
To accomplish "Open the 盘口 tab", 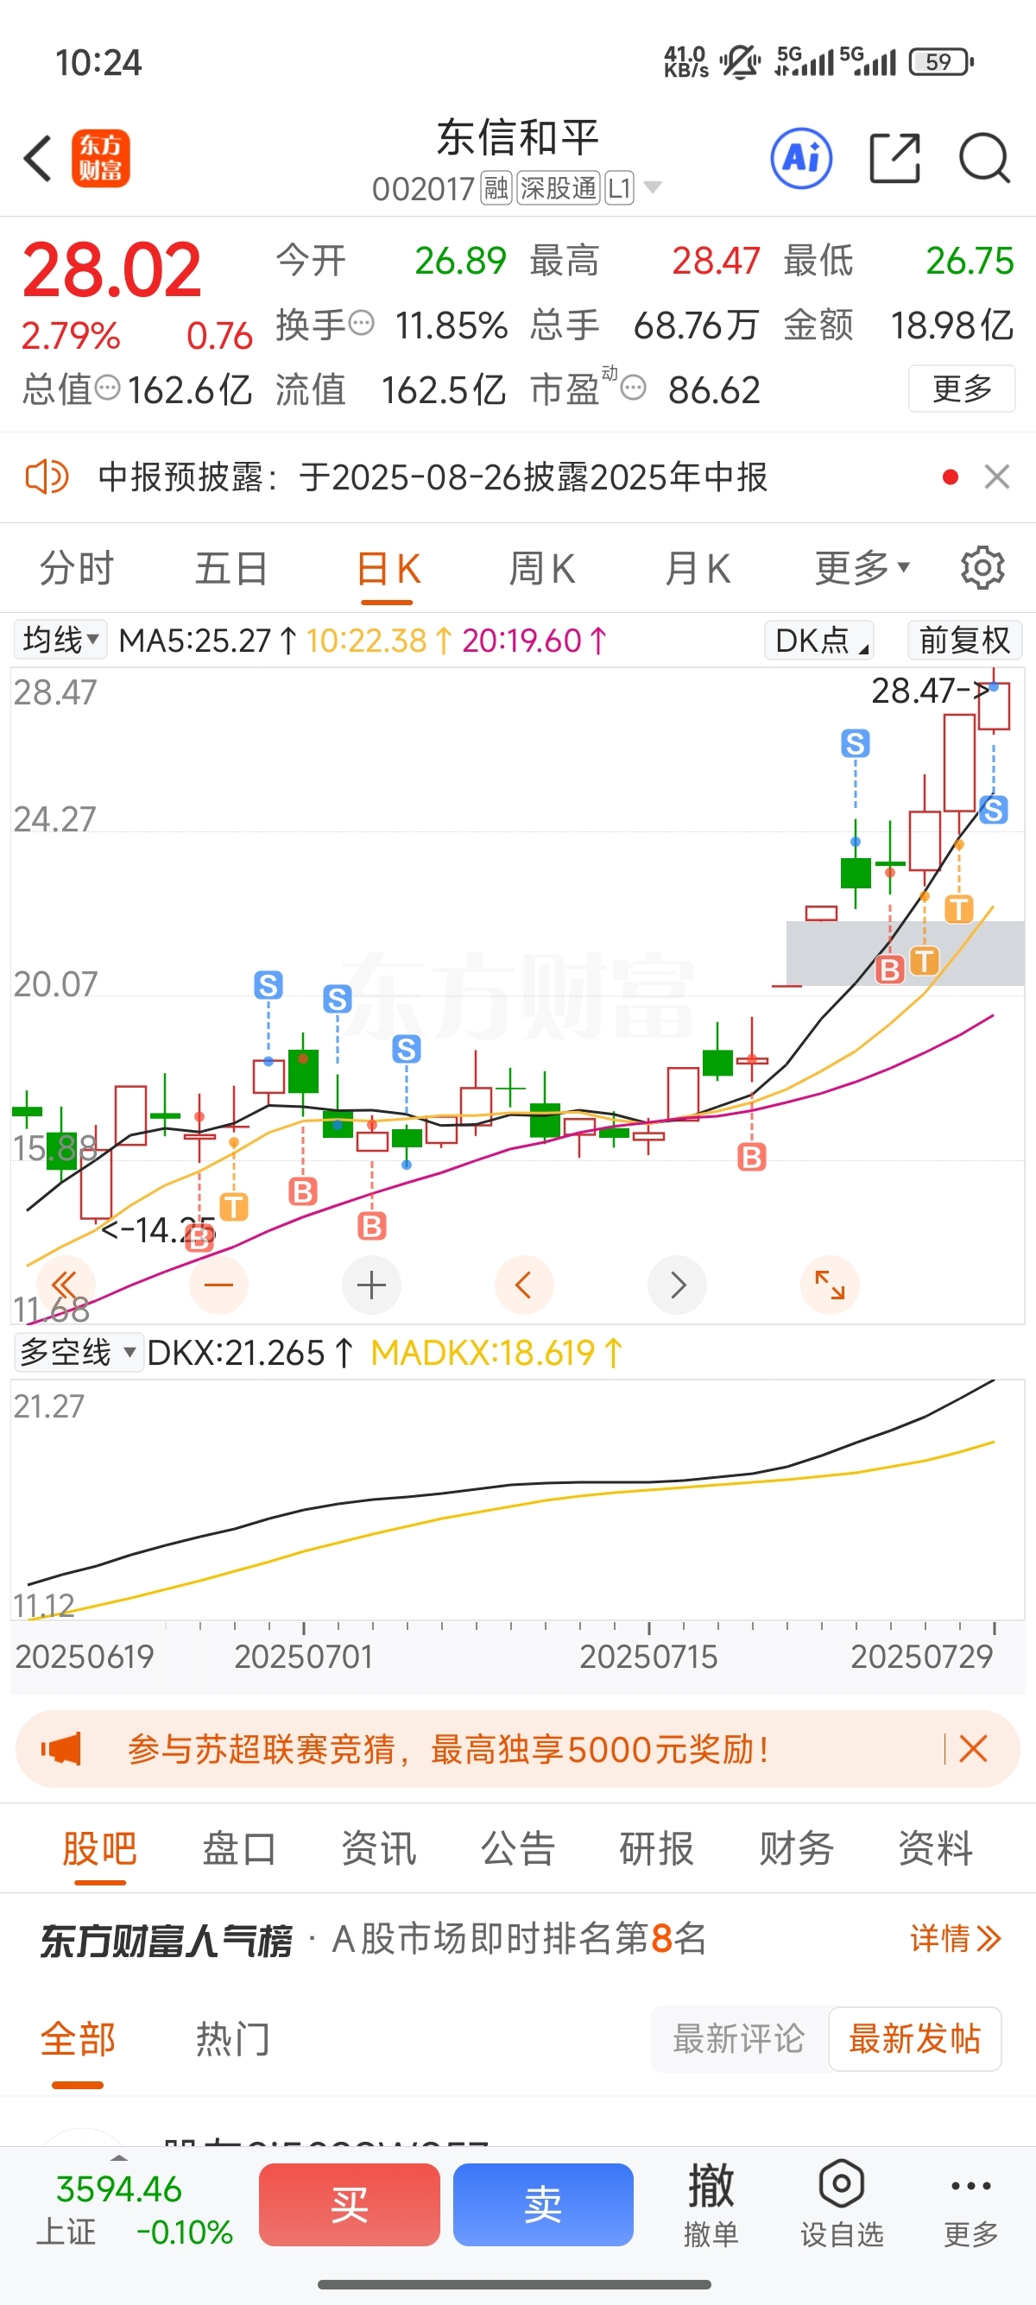I will [x=239, y=1848].
